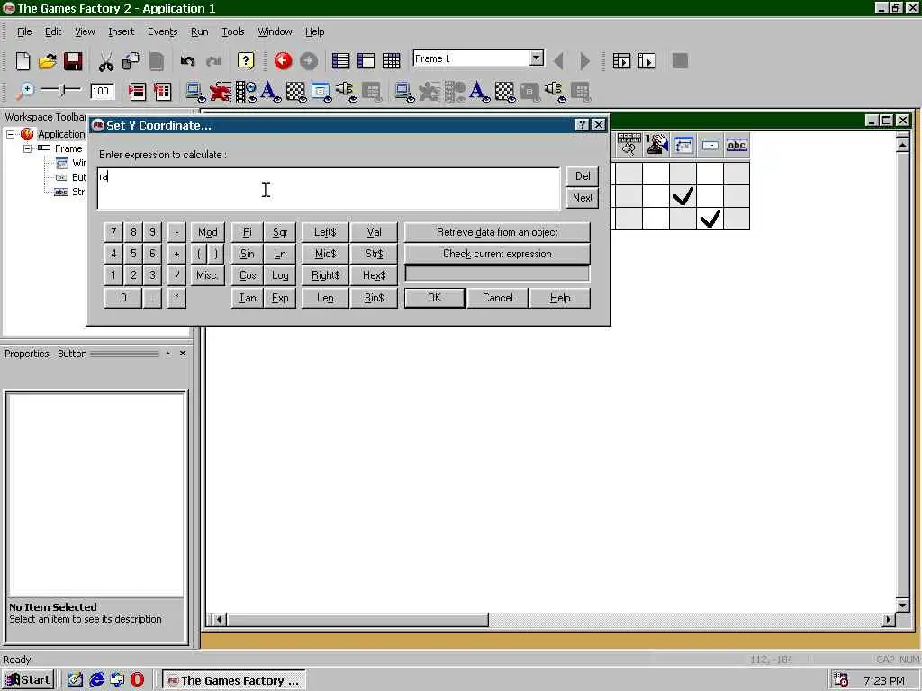This screenshot has width=922, height=691.
Task: Click the second checkmark cell in the event grid
Action: 710,219
